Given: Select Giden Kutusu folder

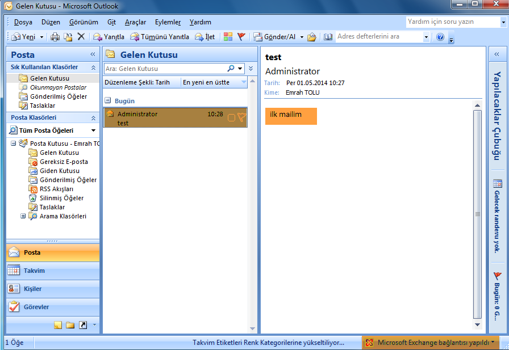Looking at the screenshot, I should 60,171.
